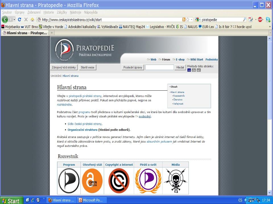The width and height of the screenshot is (273, 204).
Task: Follow the Organizační struktura link
Action: pos(82,130)
